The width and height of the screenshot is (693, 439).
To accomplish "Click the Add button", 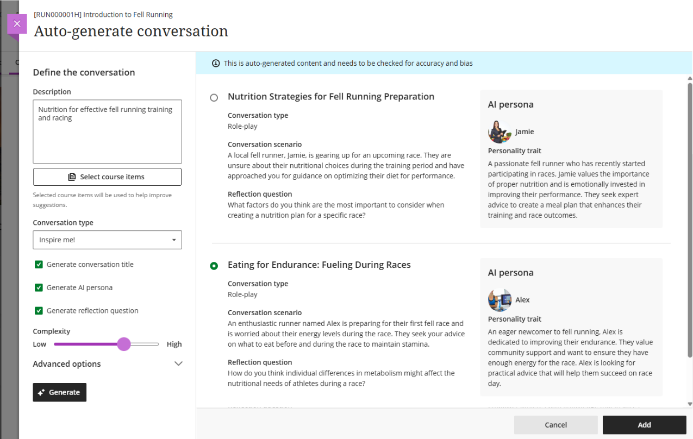I will point(644,425).
